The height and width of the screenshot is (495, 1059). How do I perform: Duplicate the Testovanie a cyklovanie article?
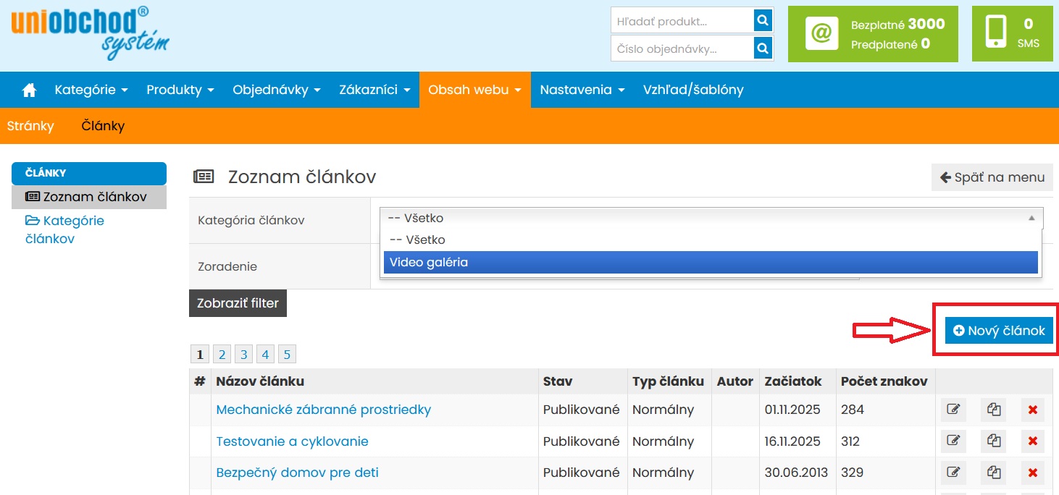click(x=993, y=441)
